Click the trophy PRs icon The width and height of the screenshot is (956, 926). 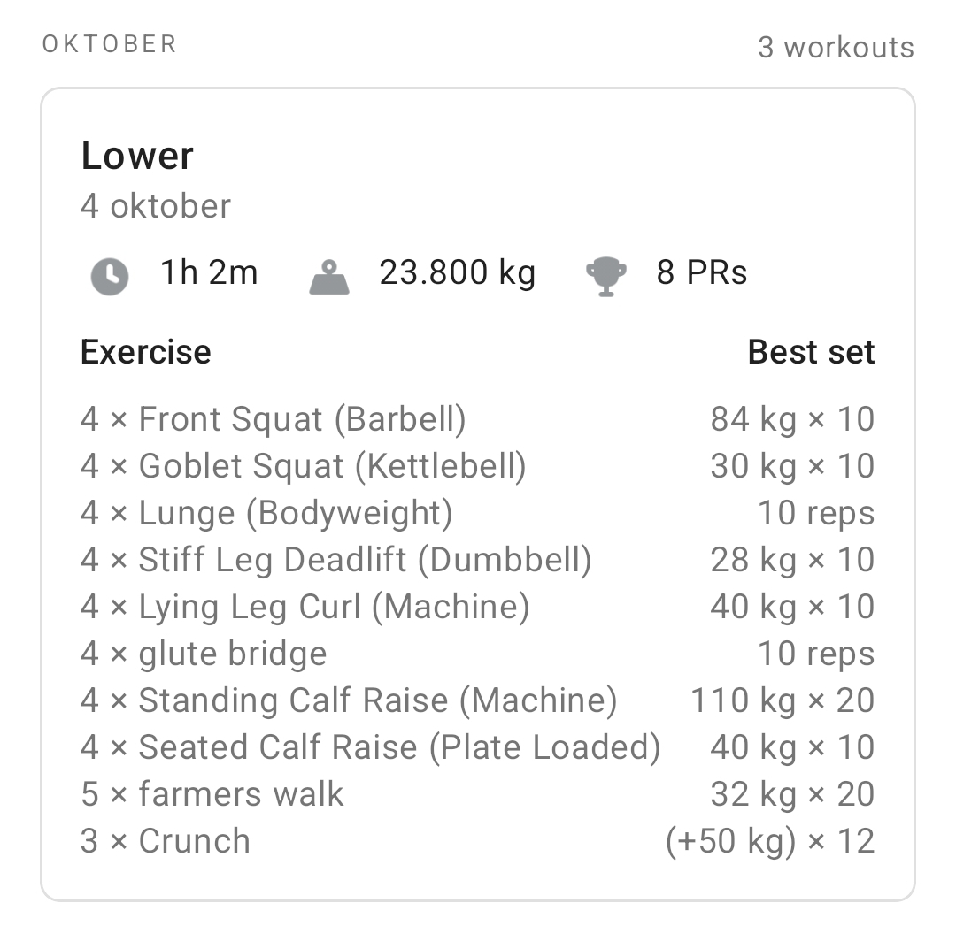[606, 275]
